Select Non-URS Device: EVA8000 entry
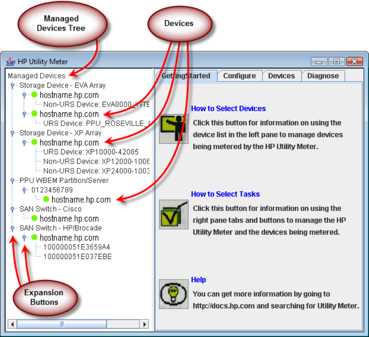 [x=96, y=104]
